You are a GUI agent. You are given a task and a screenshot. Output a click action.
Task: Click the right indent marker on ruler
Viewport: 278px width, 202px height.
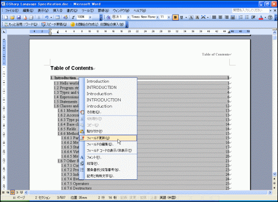(229, 32)
